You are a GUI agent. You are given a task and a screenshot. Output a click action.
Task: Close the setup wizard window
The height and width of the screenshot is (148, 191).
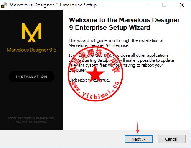182,5
